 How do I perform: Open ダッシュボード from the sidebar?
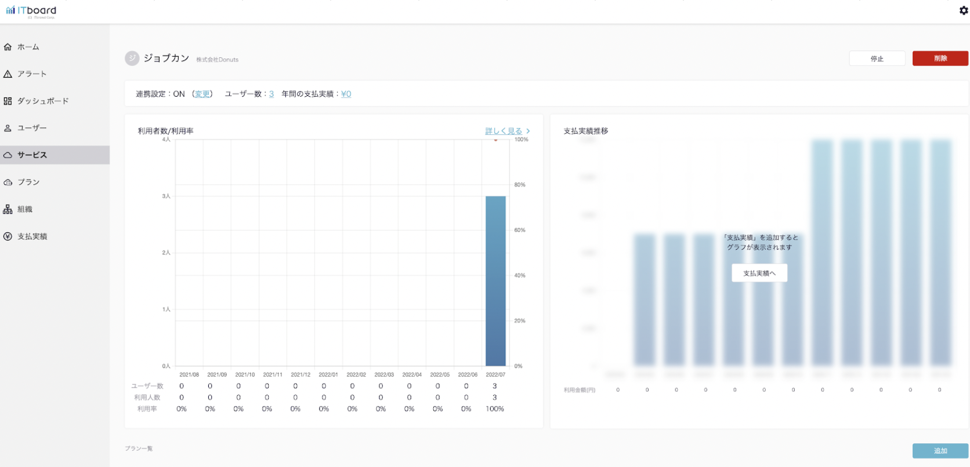[x=43, y=101]
